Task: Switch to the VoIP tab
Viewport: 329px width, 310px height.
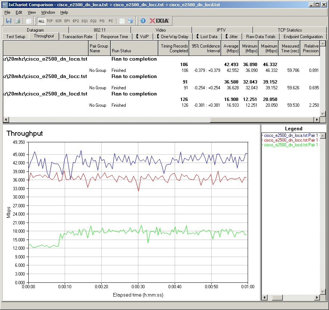Action: click(x=142, y=37)
